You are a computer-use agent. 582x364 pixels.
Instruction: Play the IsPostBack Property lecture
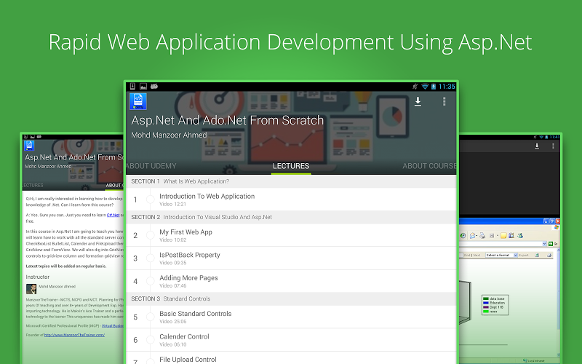(x=189, y=258)
